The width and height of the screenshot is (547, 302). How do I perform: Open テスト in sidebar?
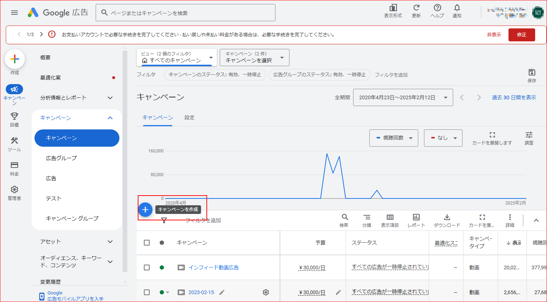54,198
